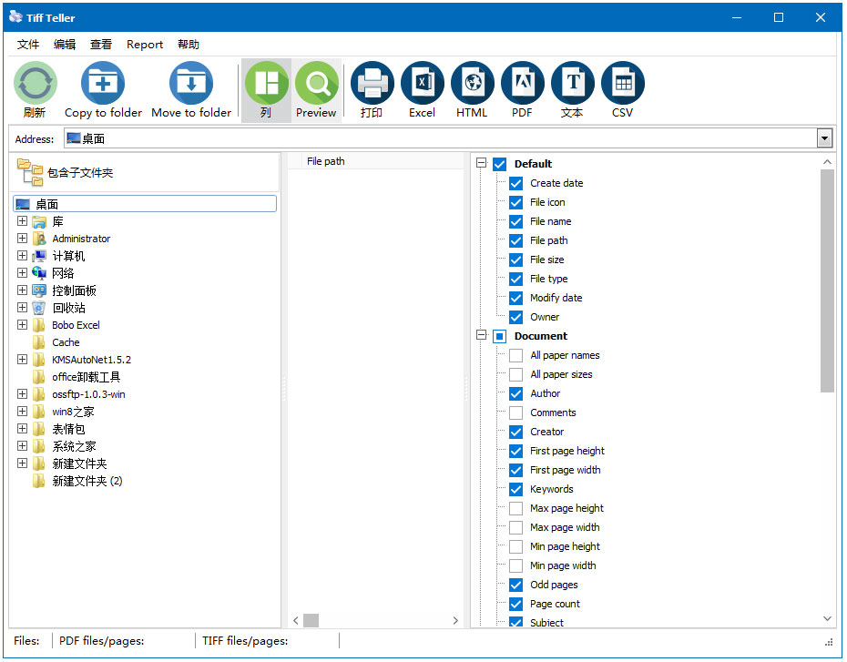Click the file list scroll right arrow
This screenshot has height=662, width=847.
455,620
